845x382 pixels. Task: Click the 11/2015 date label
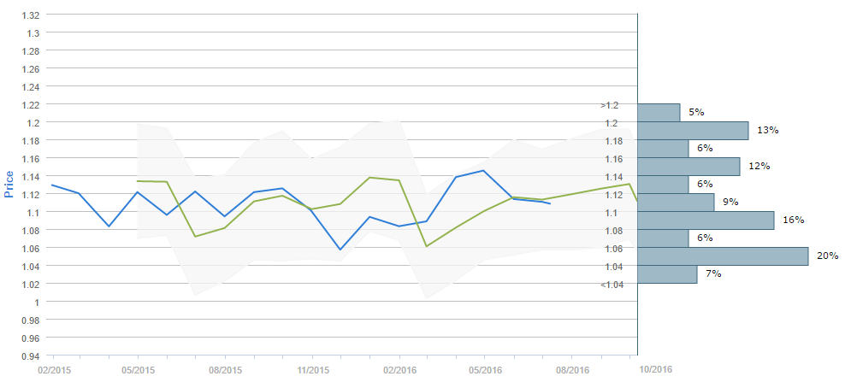pyautogui.click(x=312, y=370)
